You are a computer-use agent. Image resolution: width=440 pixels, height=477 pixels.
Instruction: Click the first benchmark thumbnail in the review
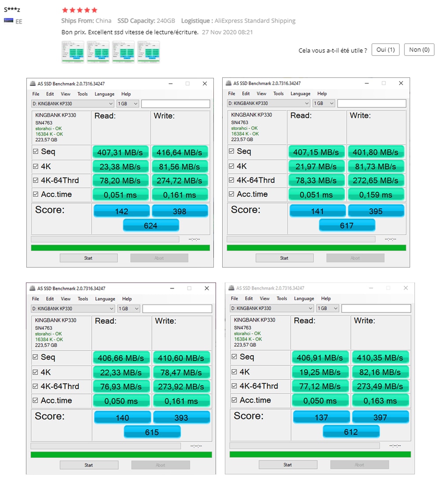click(73, 52)
